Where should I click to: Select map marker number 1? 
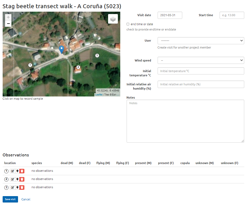(30, 65)
